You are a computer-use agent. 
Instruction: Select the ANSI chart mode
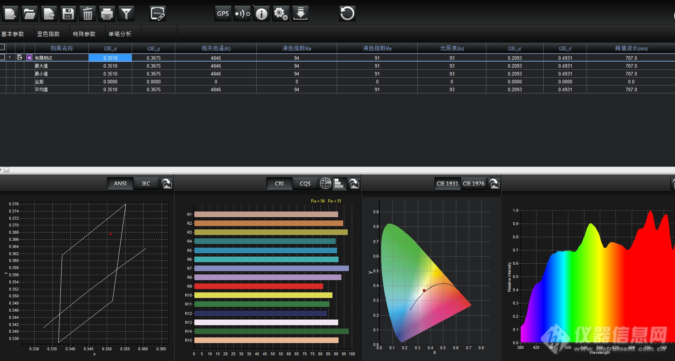pos(120,184)
